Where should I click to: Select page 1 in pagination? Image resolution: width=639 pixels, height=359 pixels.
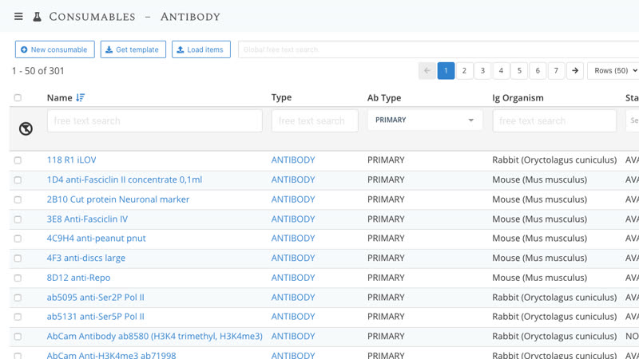pyautogui.click(x=446, y=71)
